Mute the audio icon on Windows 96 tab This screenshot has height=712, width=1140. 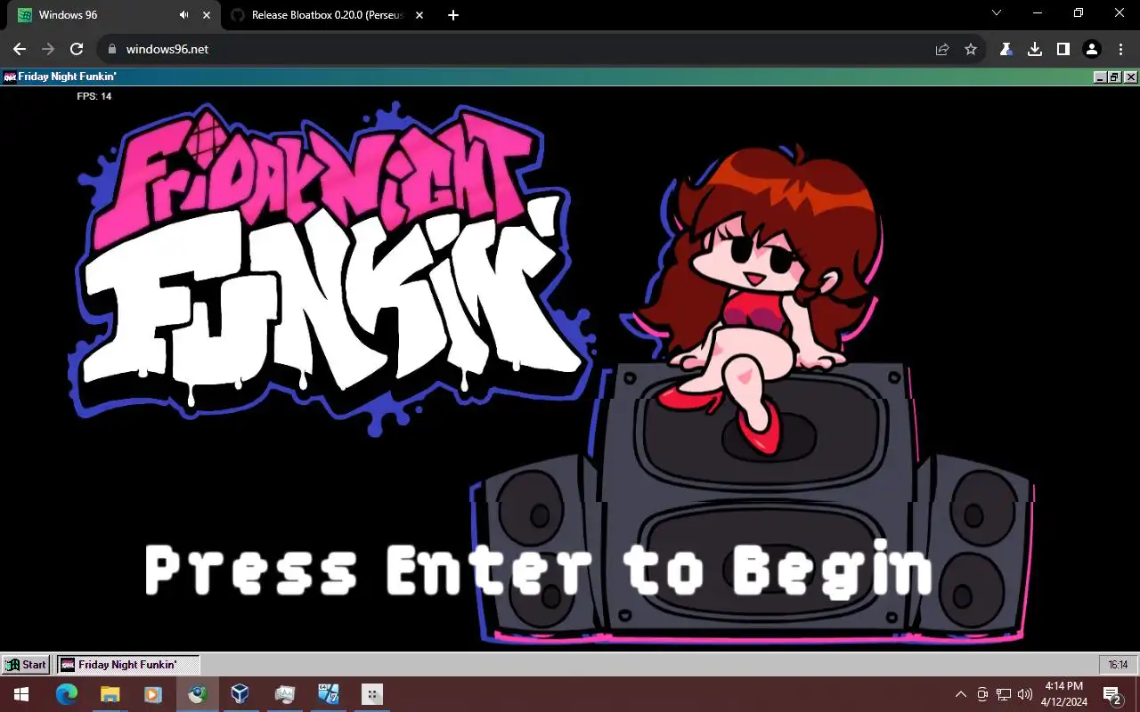coord(184,15)
